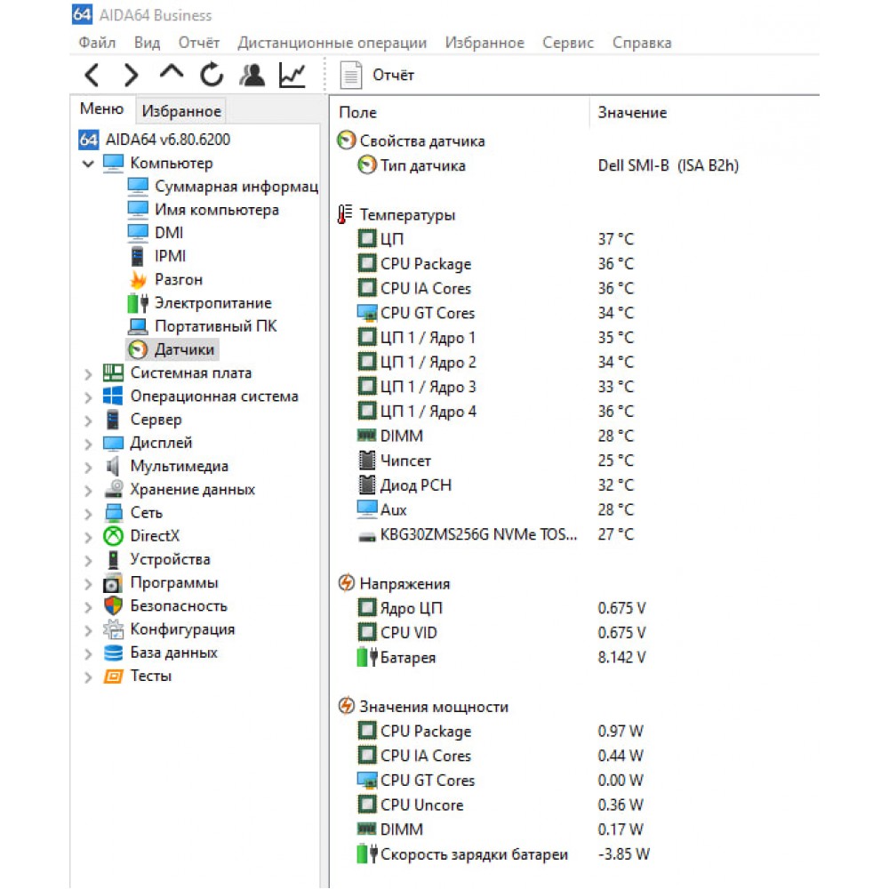
Task: Expand the Операционная система node
Action: click(88, 396)
